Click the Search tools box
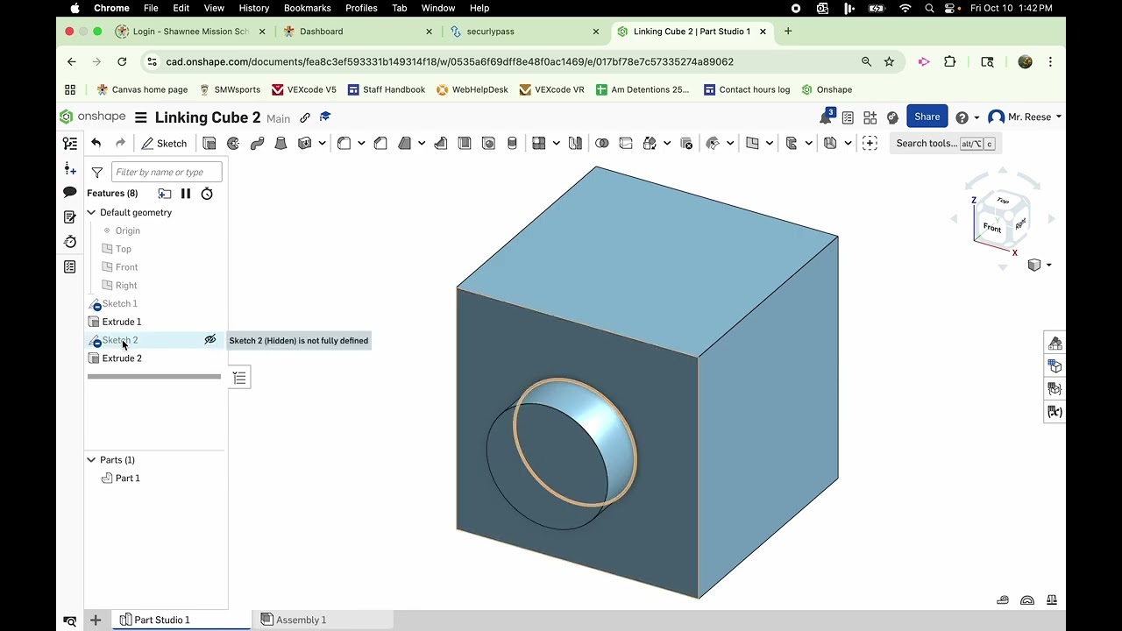 [x=944, y=143]
